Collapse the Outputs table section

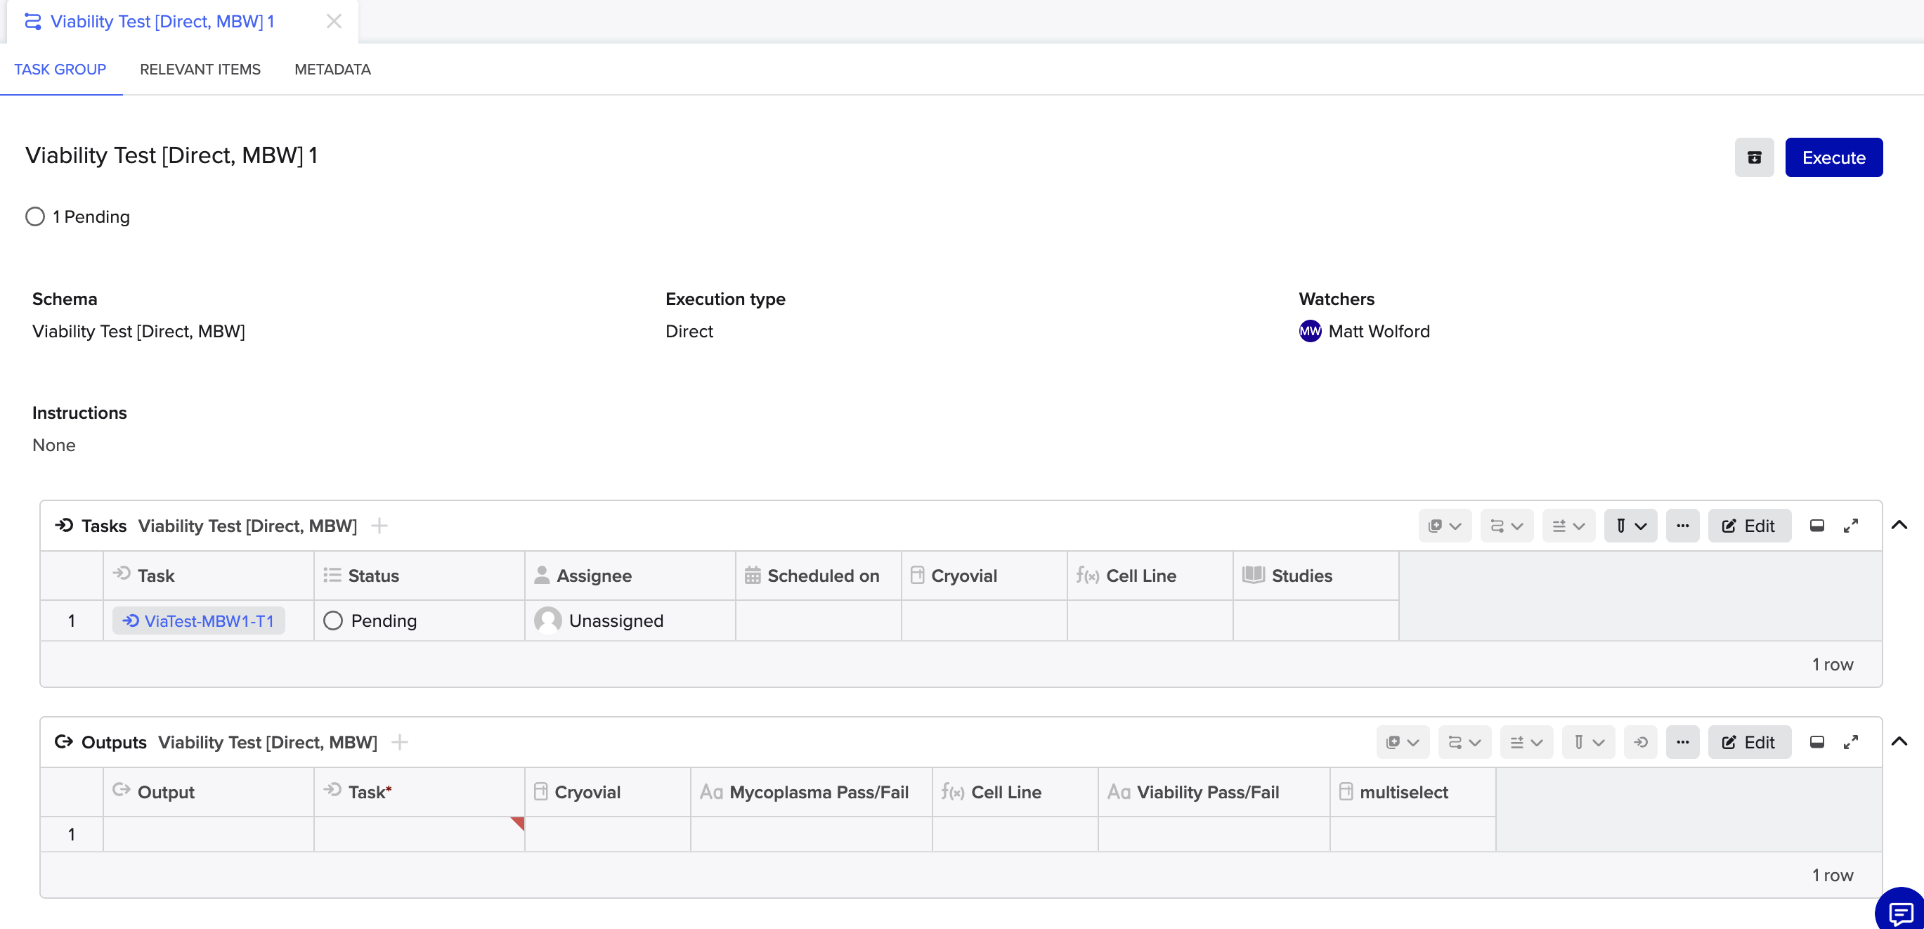[x=1899, y=741]
